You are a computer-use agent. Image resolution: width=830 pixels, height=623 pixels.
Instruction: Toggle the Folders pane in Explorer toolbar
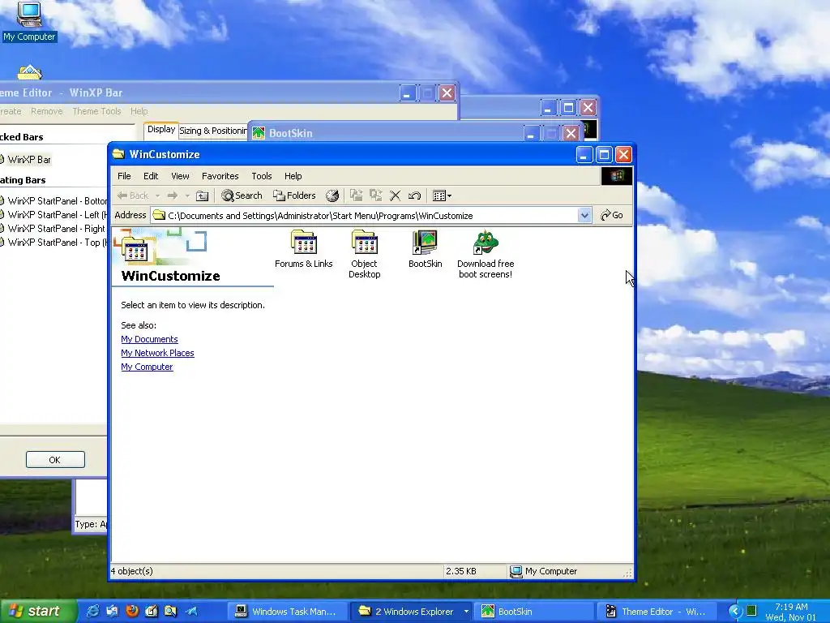(x=294, y=196)
